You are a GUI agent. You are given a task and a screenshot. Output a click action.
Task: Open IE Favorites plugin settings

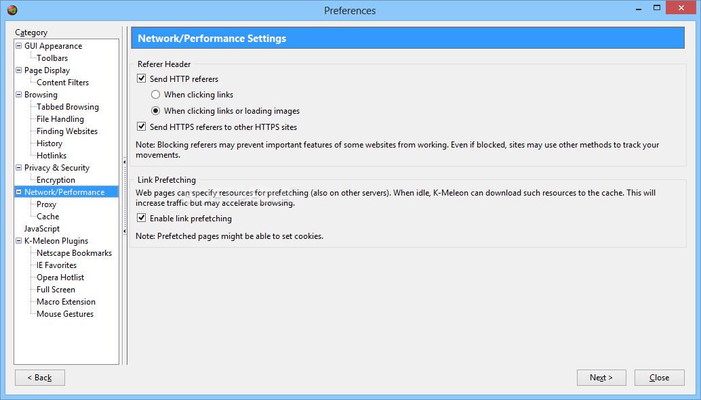click(x=56, y=265)
